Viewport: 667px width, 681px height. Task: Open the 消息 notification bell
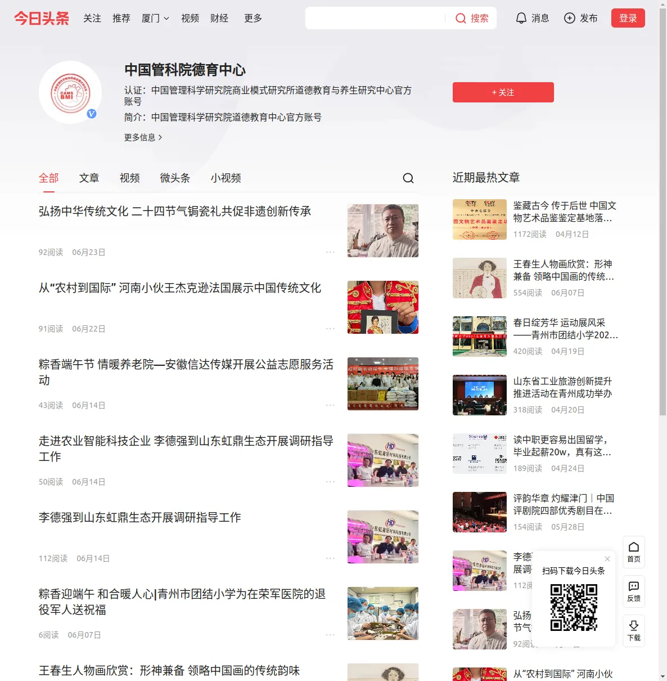(532, 18)
